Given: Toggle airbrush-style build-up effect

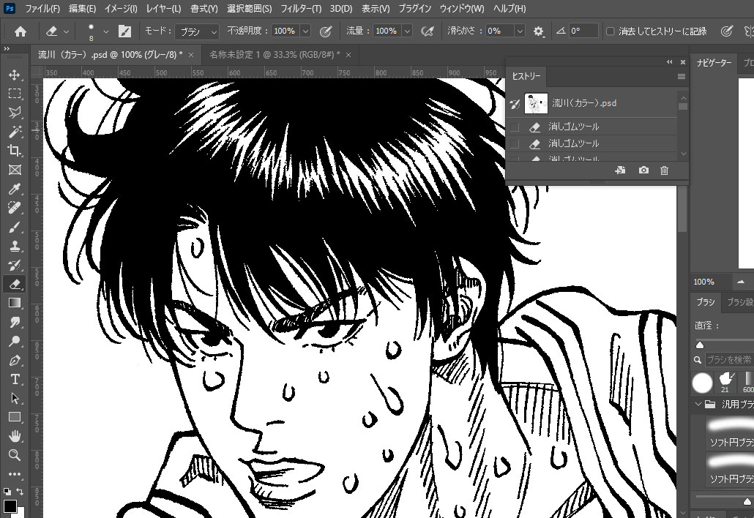Looking at the screenshot, I should [x=427, y=31].
